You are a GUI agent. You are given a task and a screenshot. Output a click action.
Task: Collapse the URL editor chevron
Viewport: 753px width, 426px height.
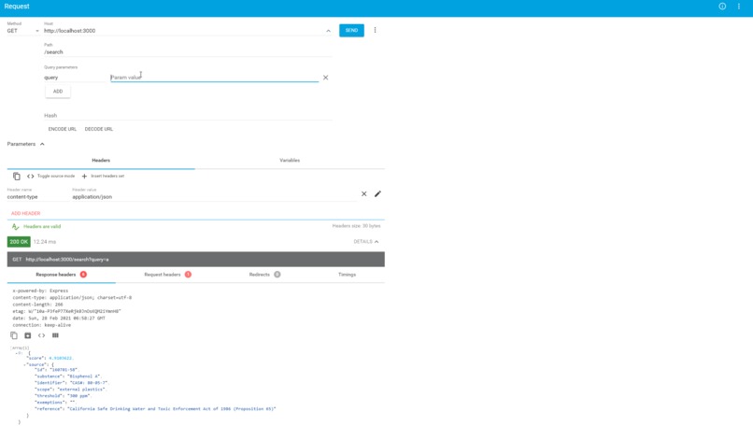click(x=329, y=31)
